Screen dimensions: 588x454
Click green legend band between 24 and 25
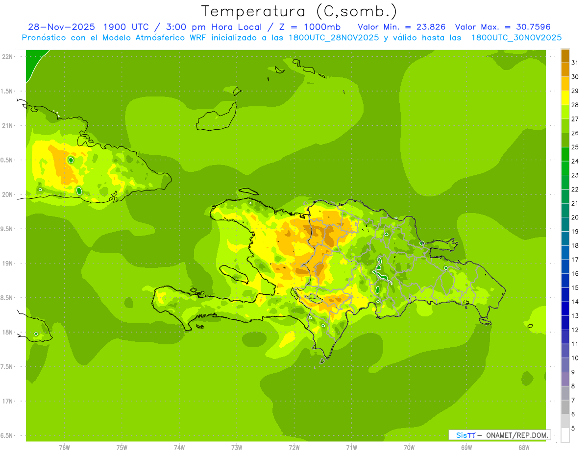tap(565, 154)
